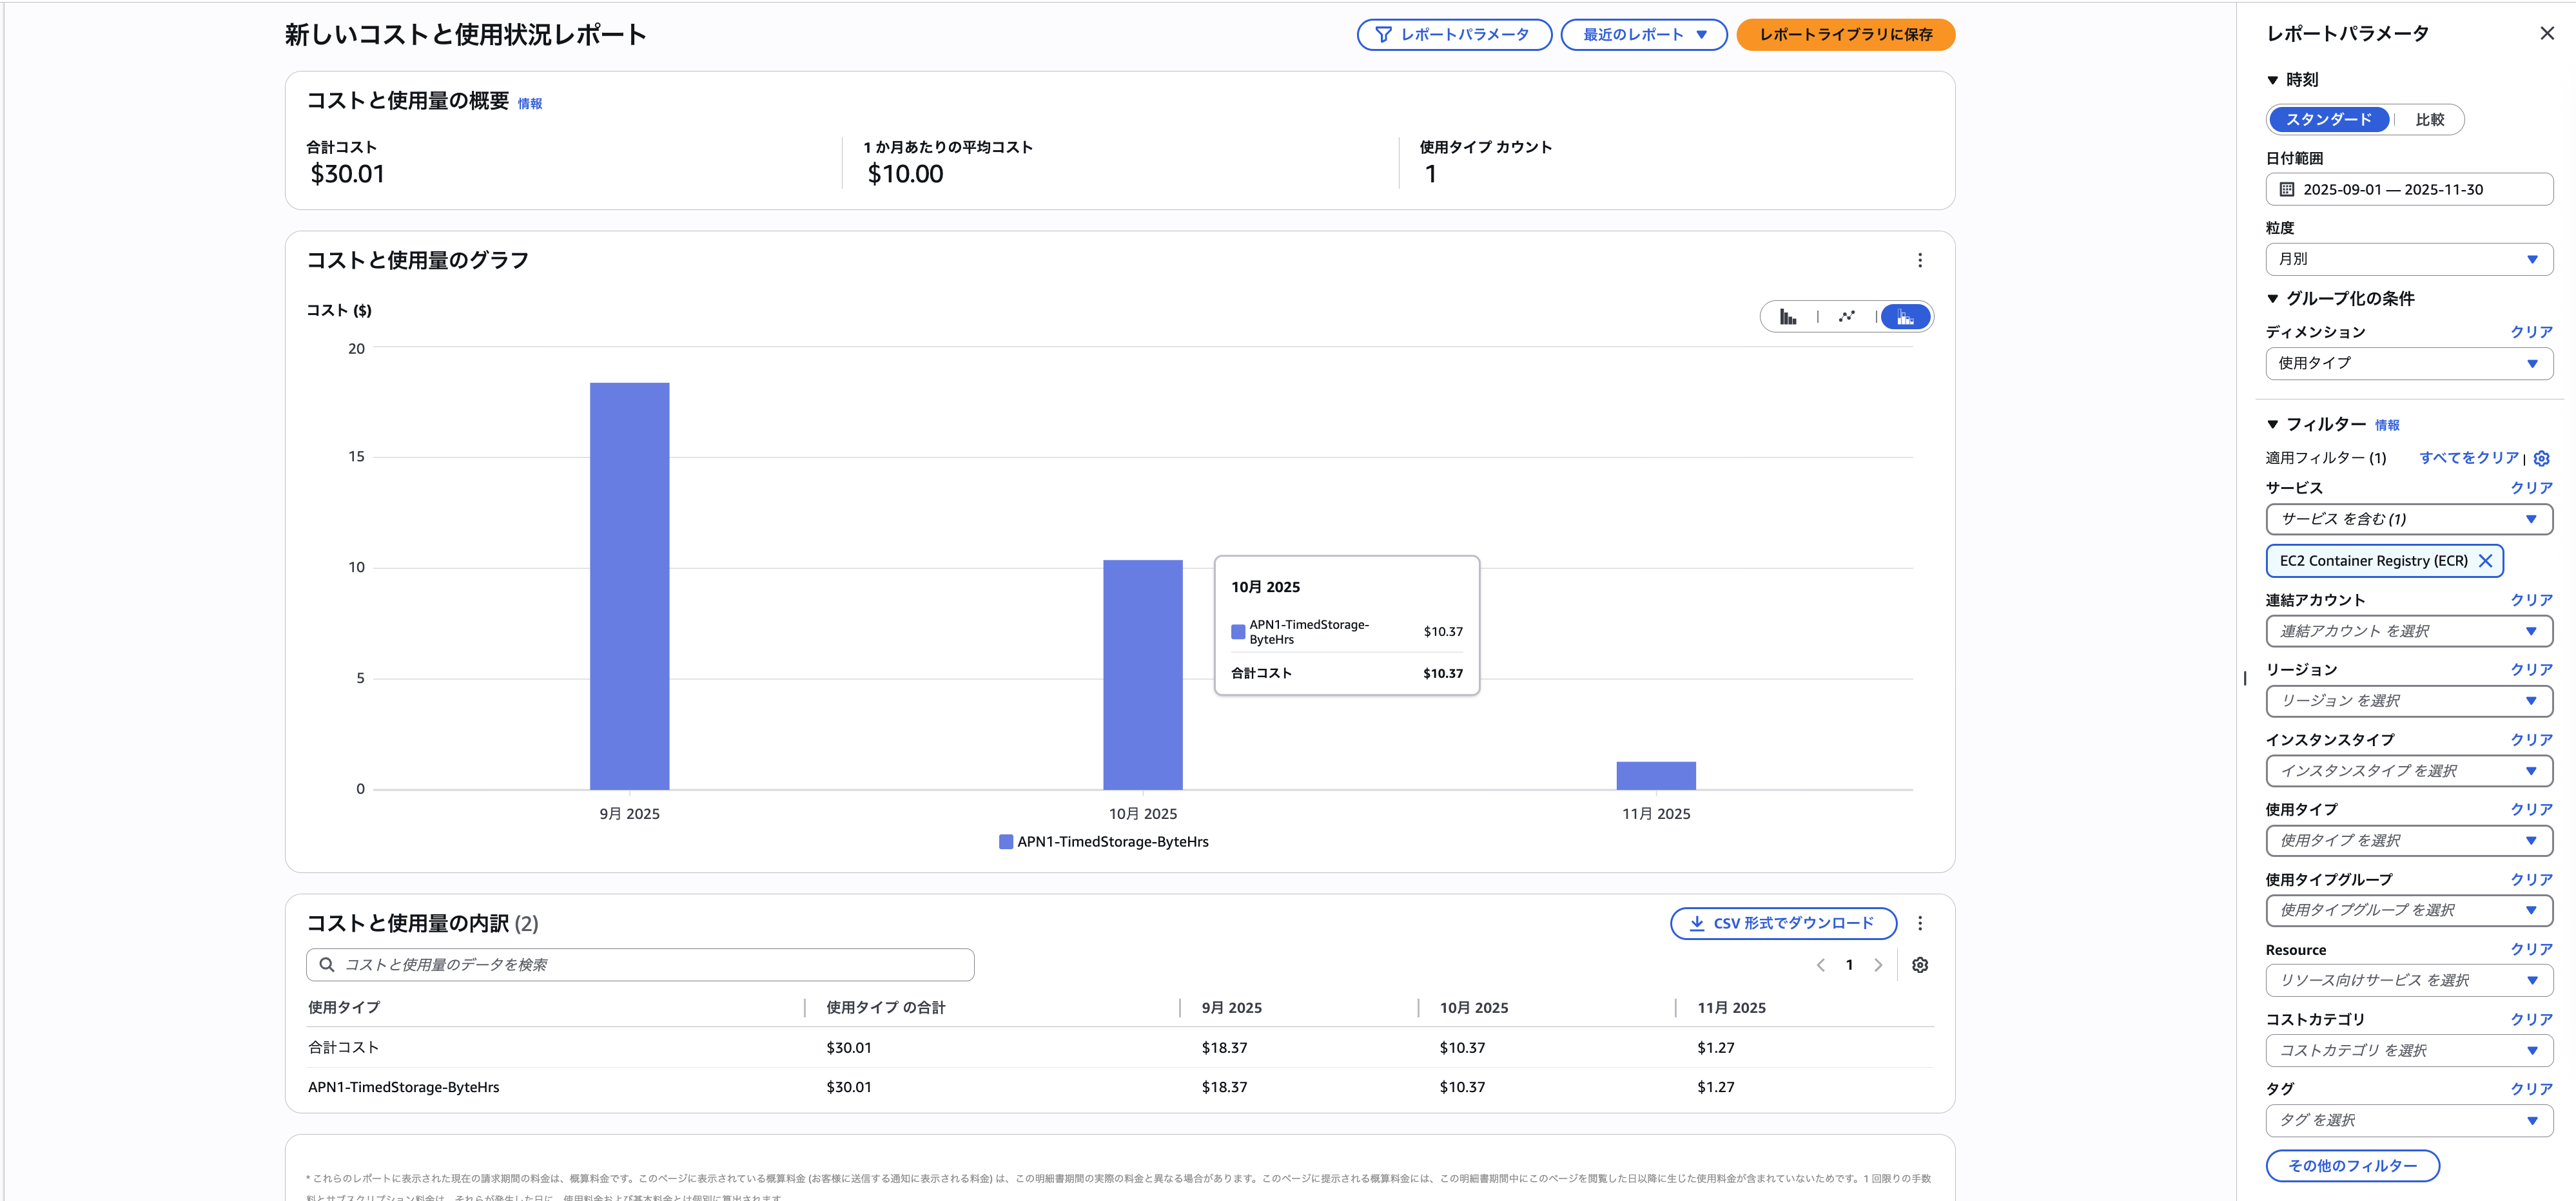Toggle the レポートパラメータ filter button
This screenshot has height=1201, width=2576.
[x=1453, y=35]
